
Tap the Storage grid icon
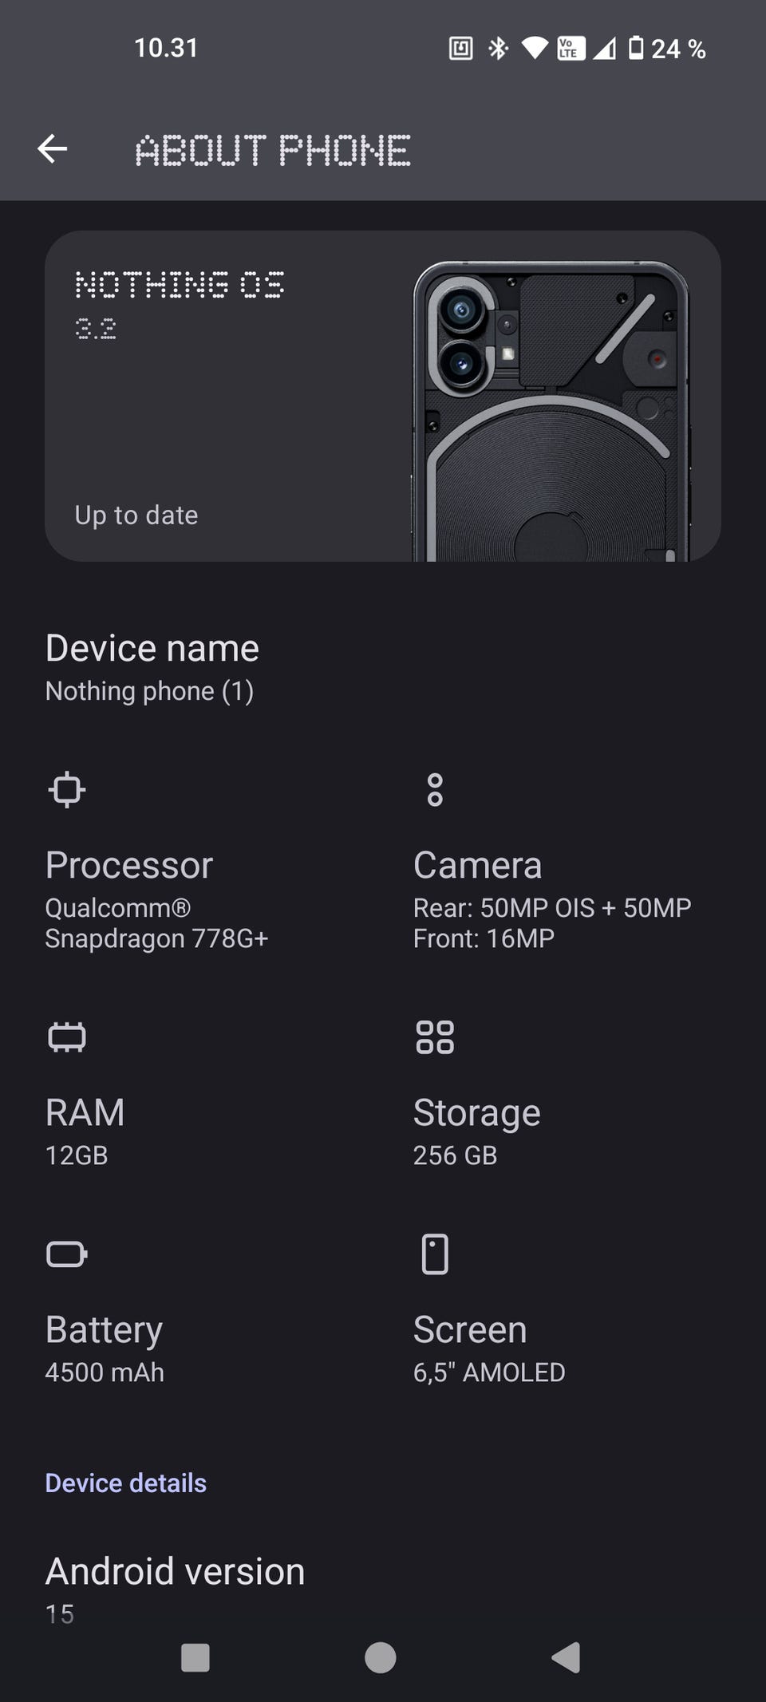click(x=435, y=1037)
